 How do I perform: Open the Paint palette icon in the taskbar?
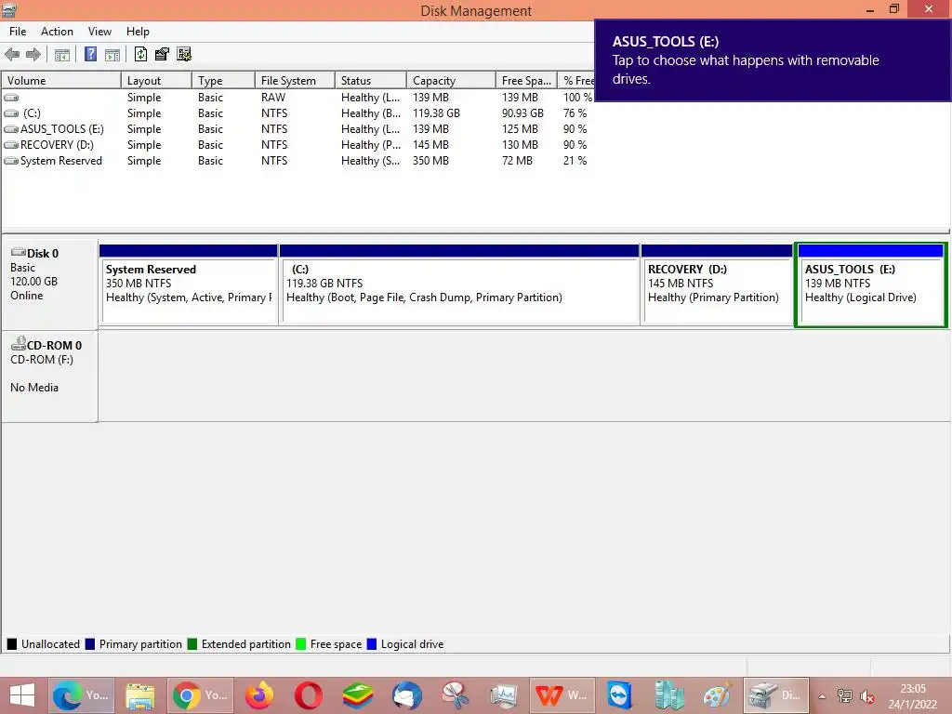click(717, 695)
